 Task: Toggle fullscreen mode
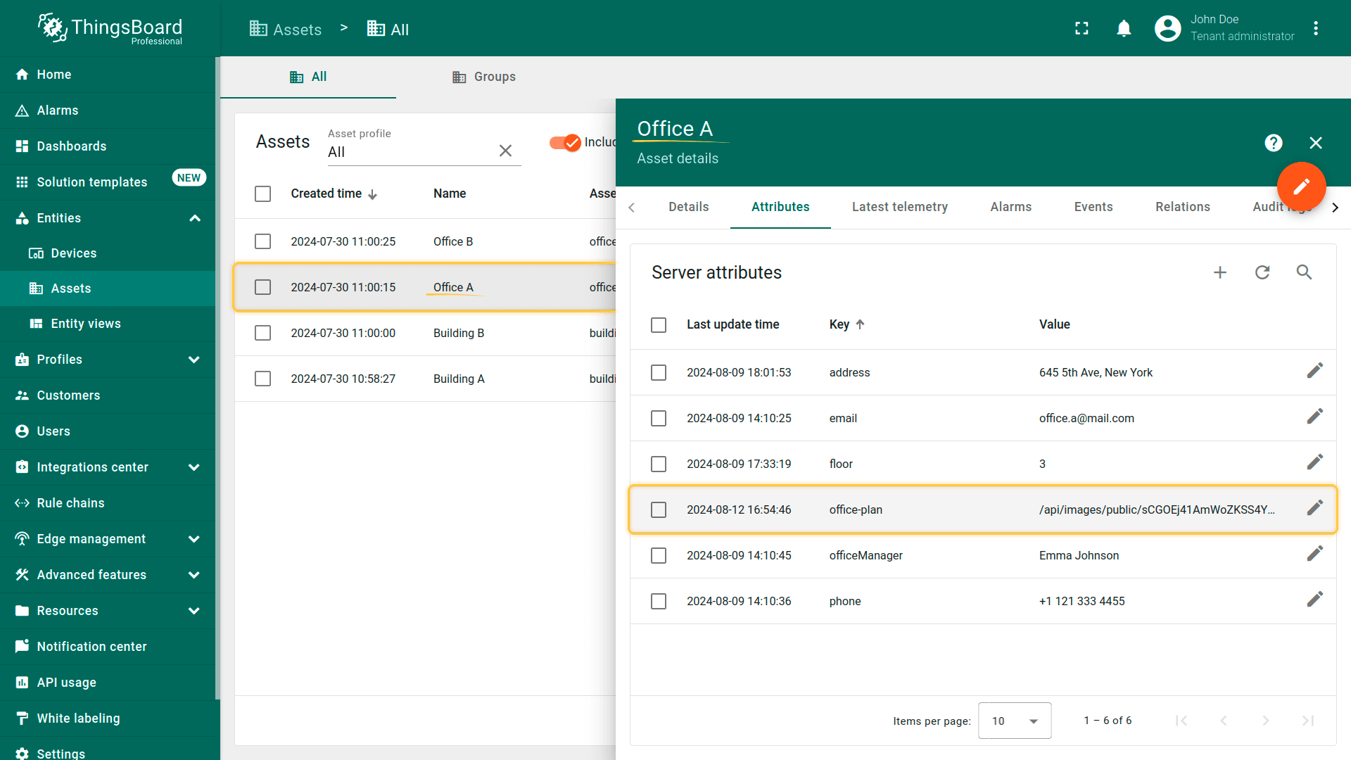[x=1082, y=28]
